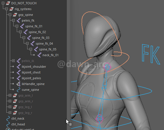
Task: Select the hidden pelvis_ik label
Action: 28,61
